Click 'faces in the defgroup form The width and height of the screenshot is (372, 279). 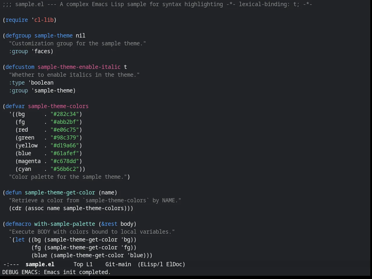click(41, 51)
